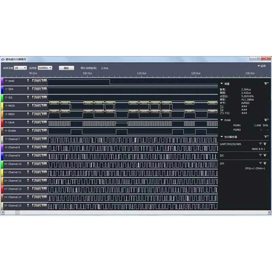Toggle small switch next to 5-Clock label
The width and height of the screenshot is (272, 272).
(28, 122)
